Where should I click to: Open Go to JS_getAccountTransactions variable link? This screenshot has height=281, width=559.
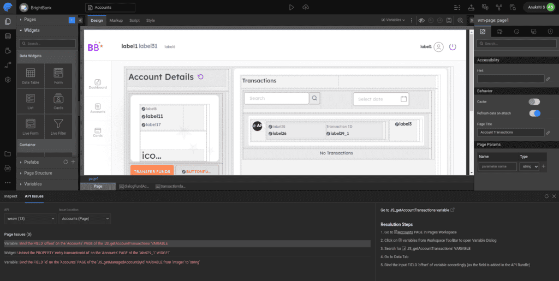pyautogui.click(x=418, y=210)
